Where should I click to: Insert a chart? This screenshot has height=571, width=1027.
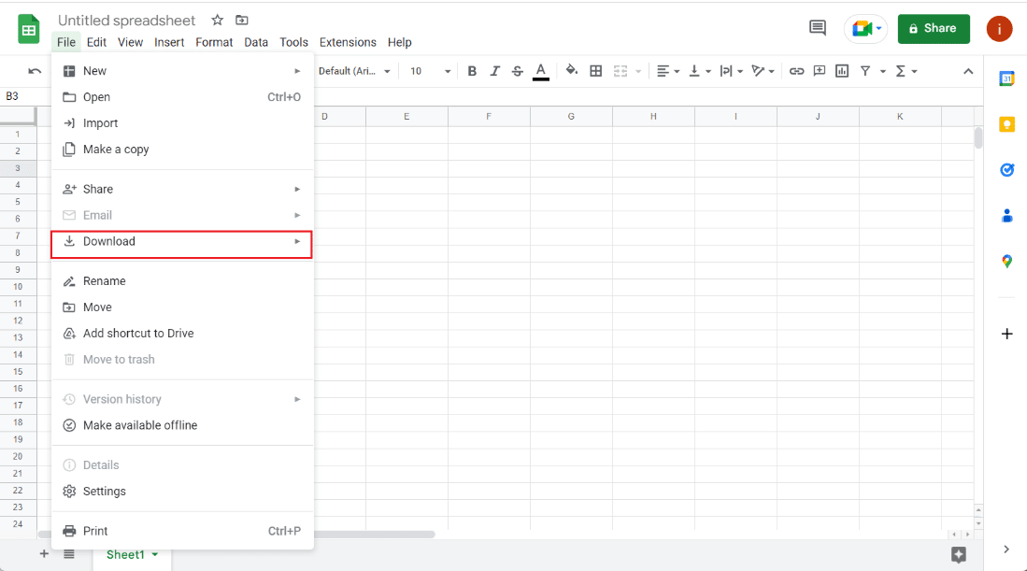(x=842, y=71)
